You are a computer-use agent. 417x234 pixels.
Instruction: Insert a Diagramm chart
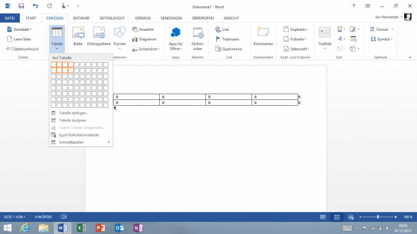point(144,39)
